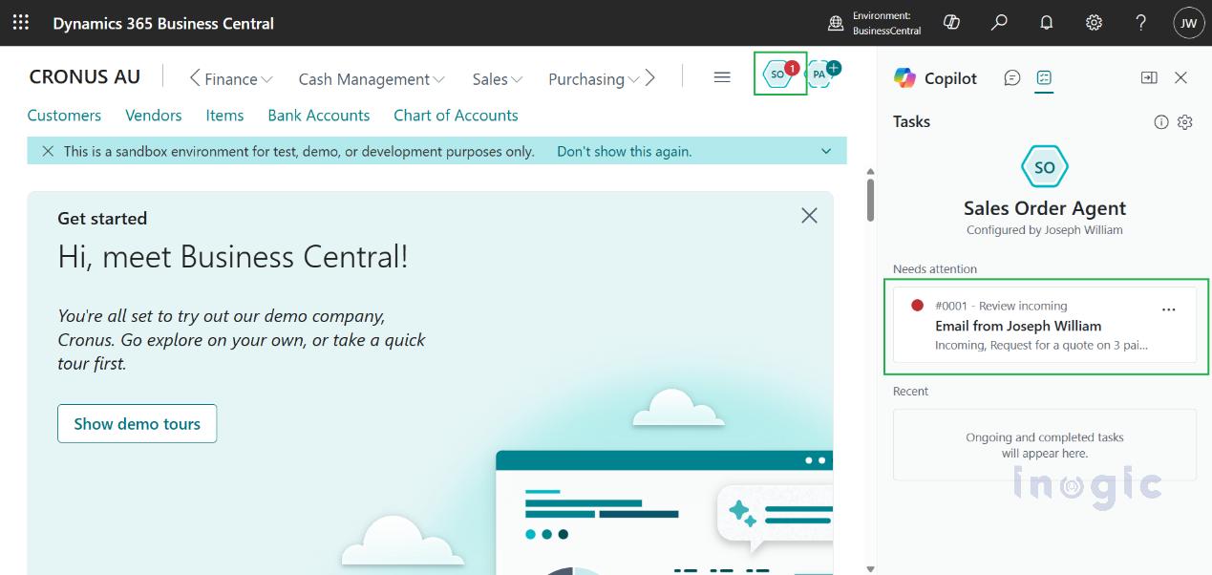Open the Sales menu
1212x575 pixels.
[497, 79]
